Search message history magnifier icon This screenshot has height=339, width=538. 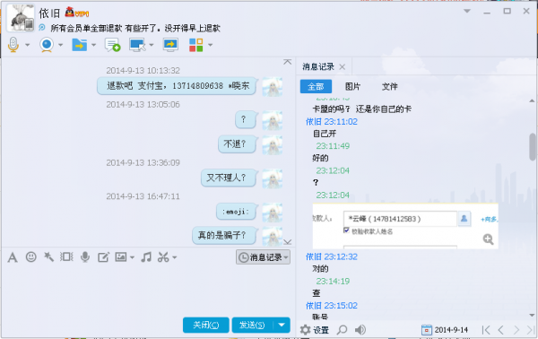click(x=342, y=330)
